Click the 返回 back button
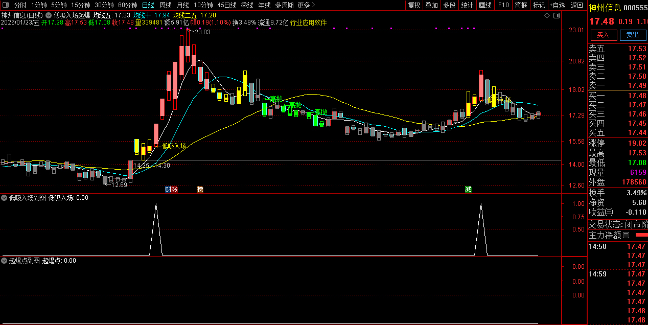648x325 pixels. pyautogui.click(x=576, y=5)
